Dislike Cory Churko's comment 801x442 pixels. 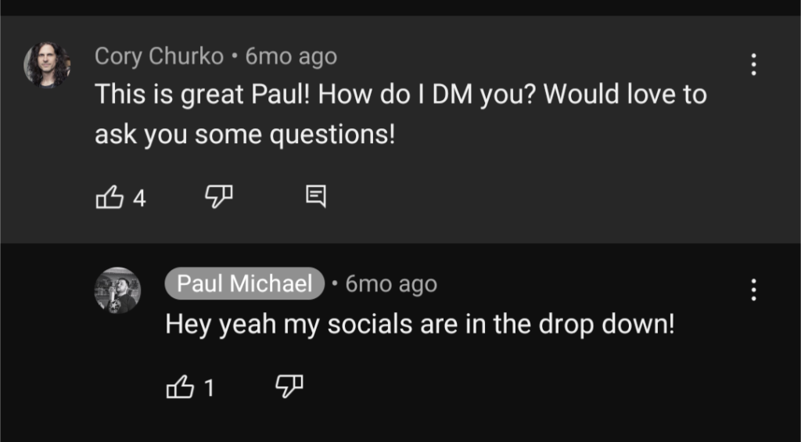point(218,197)
